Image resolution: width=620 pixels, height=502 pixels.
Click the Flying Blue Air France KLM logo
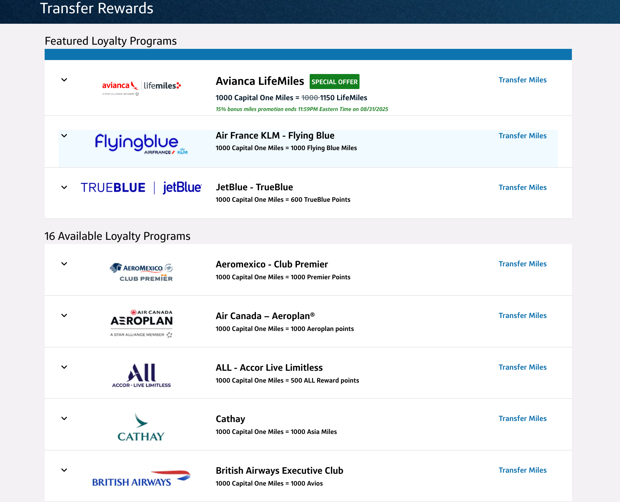click(x=141, y=144)
